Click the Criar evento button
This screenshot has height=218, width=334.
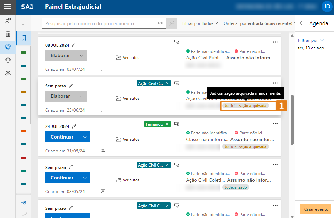[316, 209]
